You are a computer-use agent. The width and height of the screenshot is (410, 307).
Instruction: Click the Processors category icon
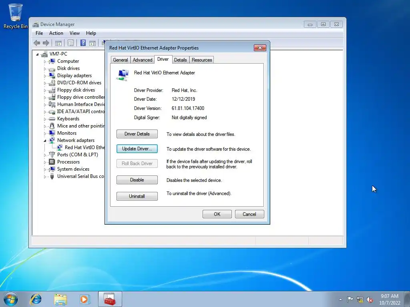pyautogui.click(x=52, y=162)
